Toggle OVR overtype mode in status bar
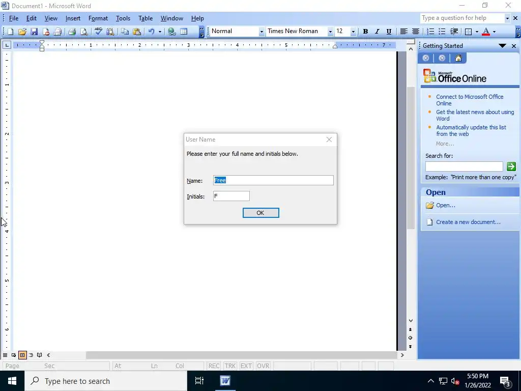The width and height of the screenshot is (521, 391). [x=263, y=366]
